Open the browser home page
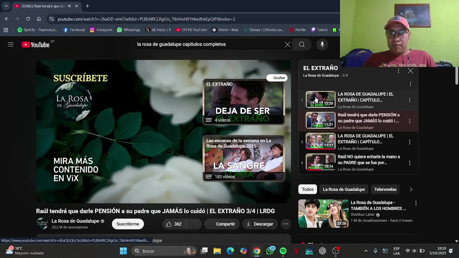 (39, 19)
